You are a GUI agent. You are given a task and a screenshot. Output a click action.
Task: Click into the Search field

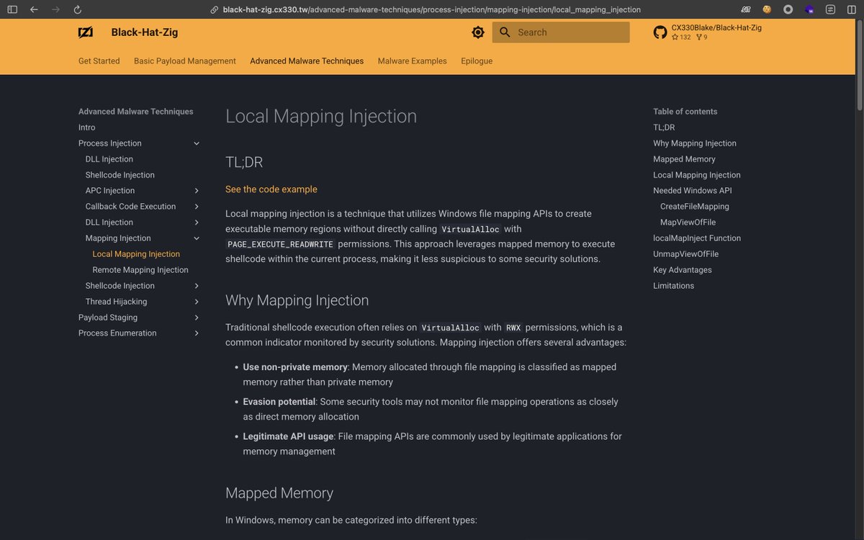click(561, 32)
